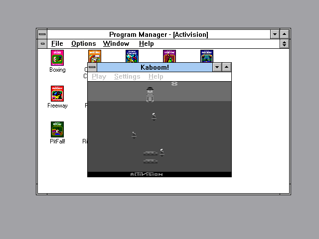Image resolution: width=319 pixels, height=239 pixels.
Task: Select the Freeway game icon
Action: [57, 94]
